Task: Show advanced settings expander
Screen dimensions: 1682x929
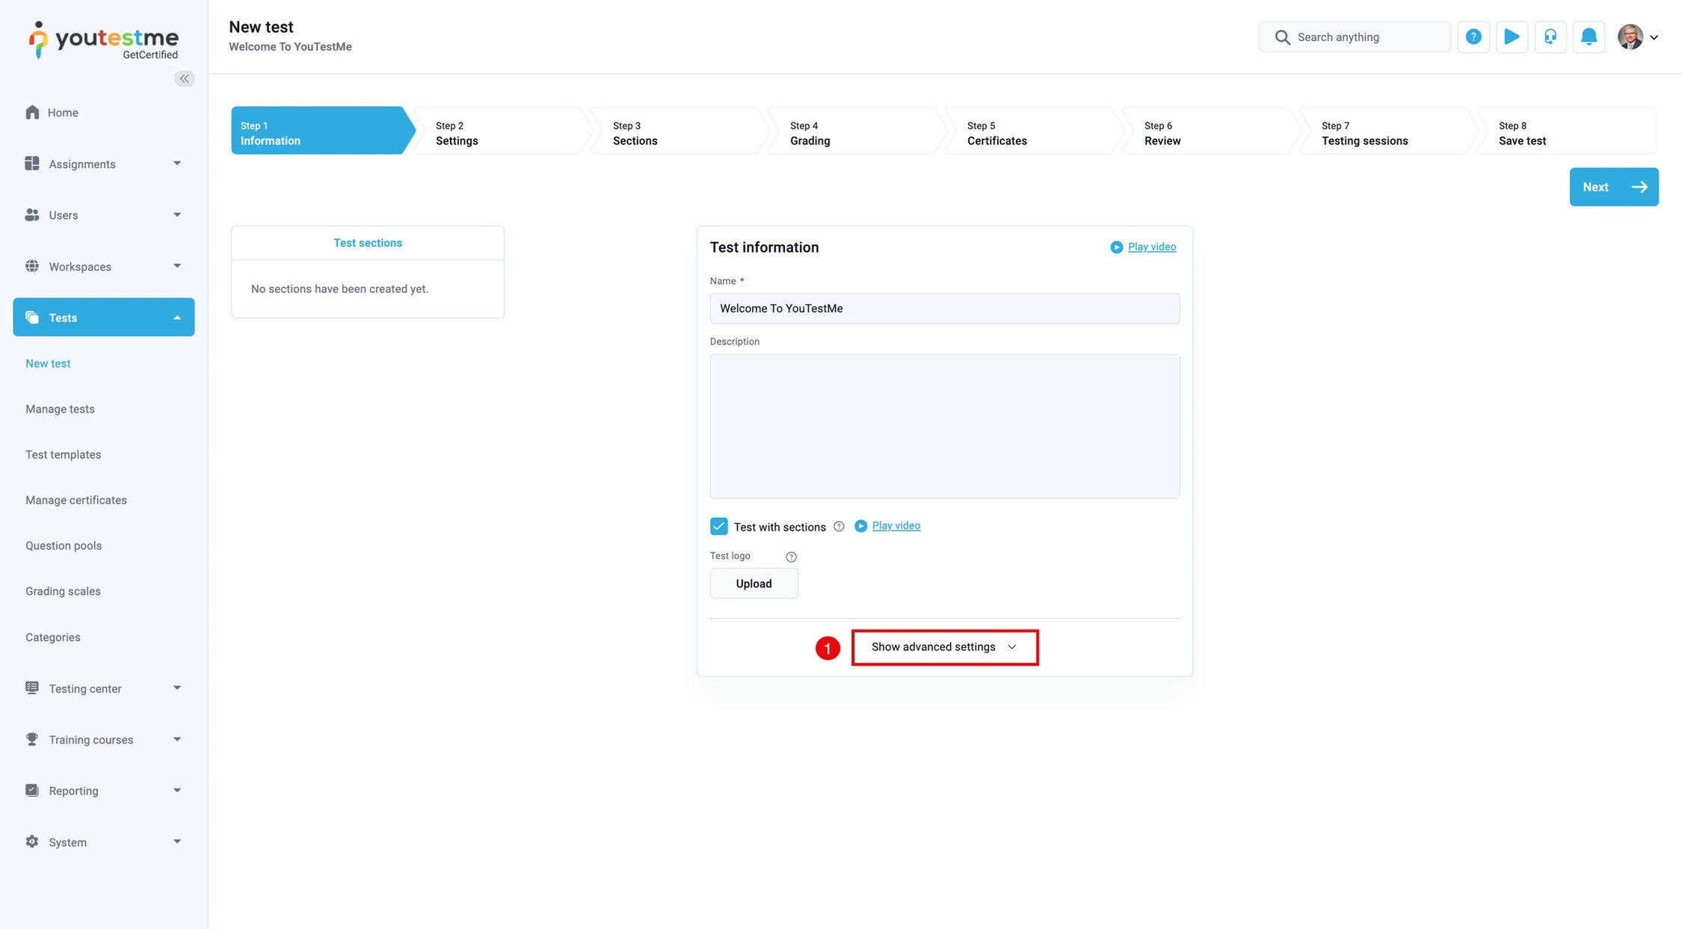Action: coord(944,647)
